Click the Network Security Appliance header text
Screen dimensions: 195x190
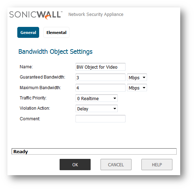point(96,15)
